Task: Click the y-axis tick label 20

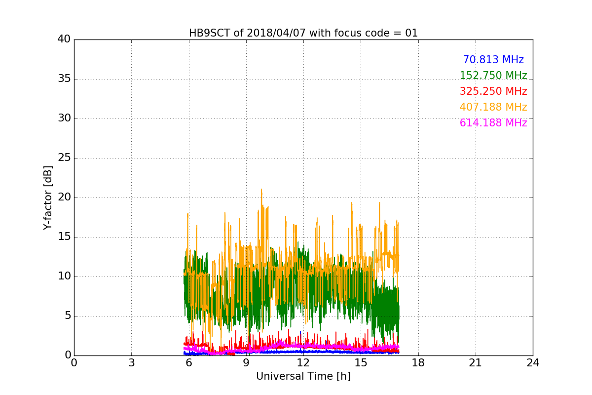Action: pyautogui.click(x=64, y=197)
